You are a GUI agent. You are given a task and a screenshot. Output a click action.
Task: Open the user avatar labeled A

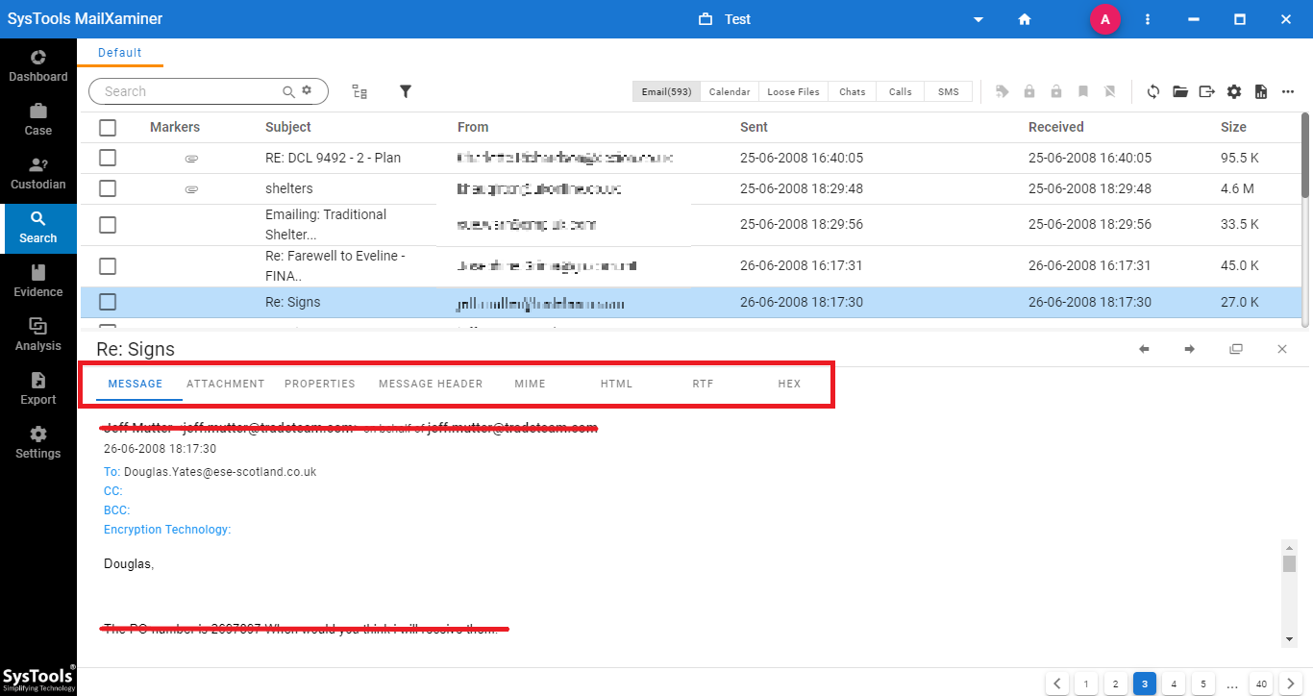click(1105, 19)
